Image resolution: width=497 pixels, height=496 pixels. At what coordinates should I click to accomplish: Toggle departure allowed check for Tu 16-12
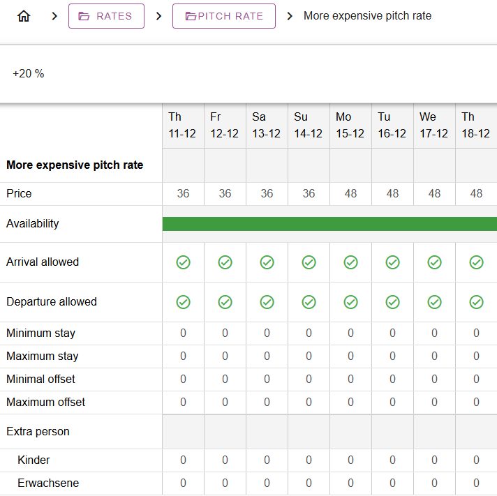pyautogui.click(x=392, y=302)
